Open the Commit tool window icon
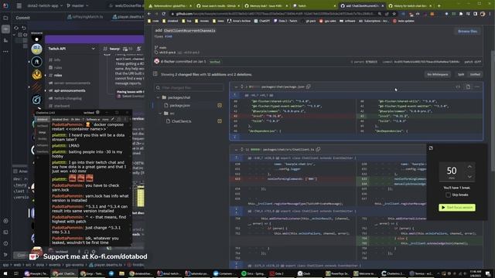This screenshot has height=278, width=495. pyautogui.click(x=5, y=29)
